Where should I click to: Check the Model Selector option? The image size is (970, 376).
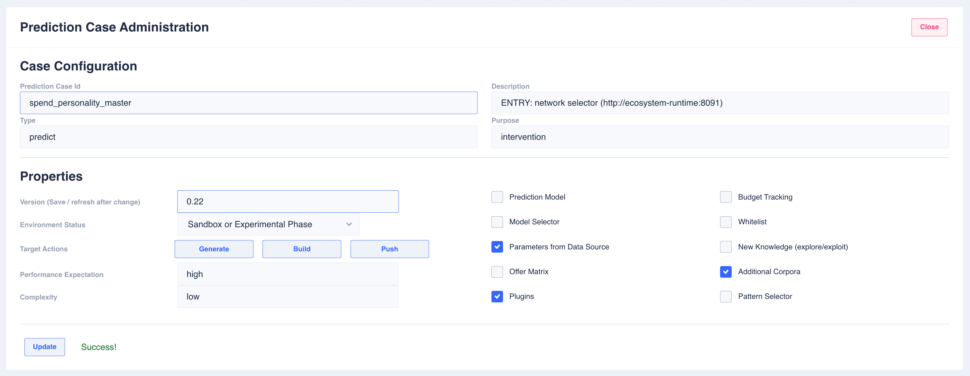pos(497,222)
